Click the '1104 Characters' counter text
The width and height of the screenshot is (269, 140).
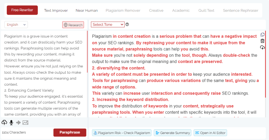tap(14, 132)
